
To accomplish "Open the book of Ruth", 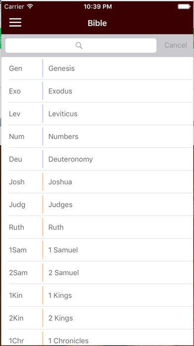I will click(97, 227).
